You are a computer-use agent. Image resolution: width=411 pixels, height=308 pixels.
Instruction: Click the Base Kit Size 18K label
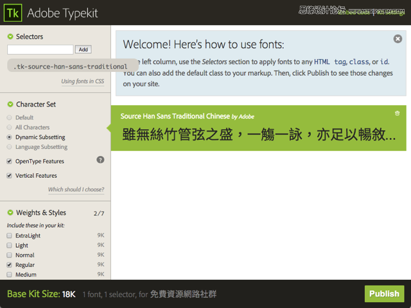point(41,294)
